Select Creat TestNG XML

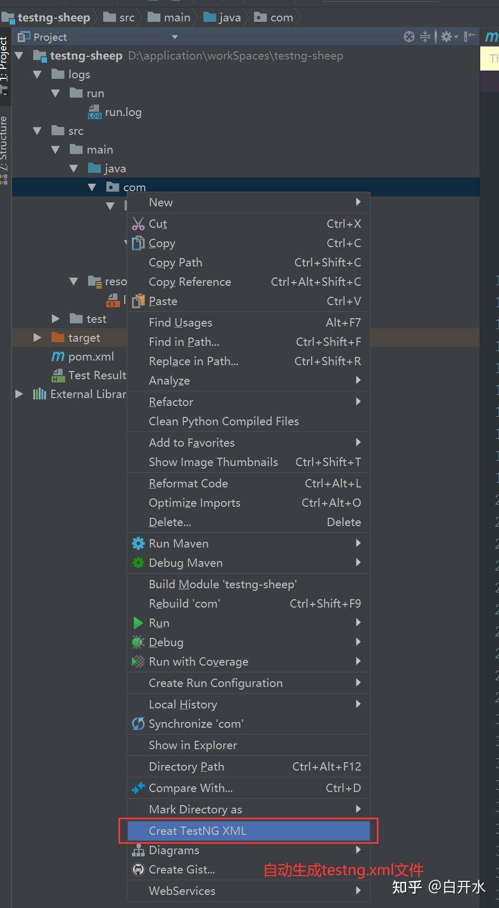pos(248,831)
